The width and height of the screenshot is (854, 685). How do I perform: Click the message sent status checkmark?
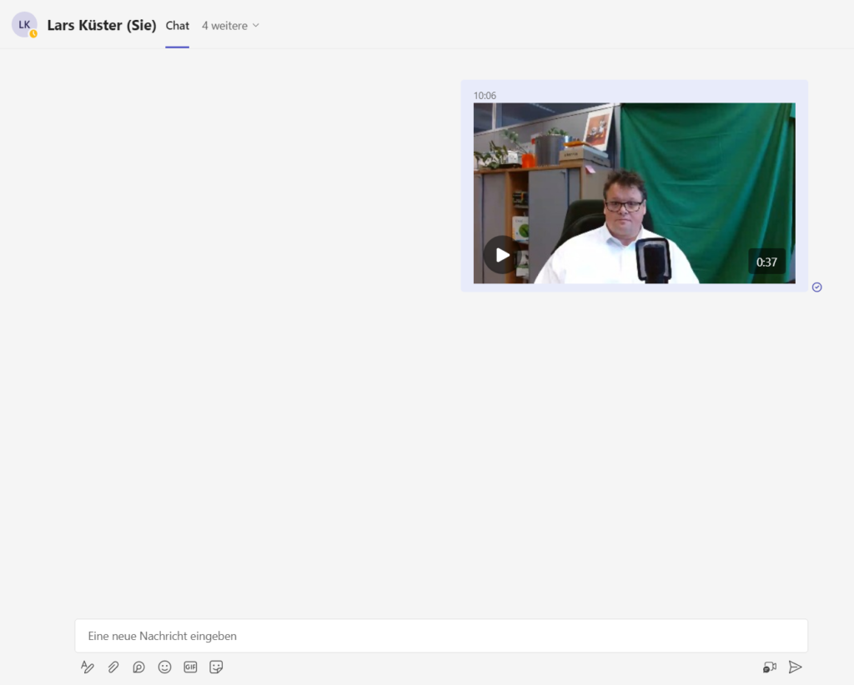pos(817,287)
